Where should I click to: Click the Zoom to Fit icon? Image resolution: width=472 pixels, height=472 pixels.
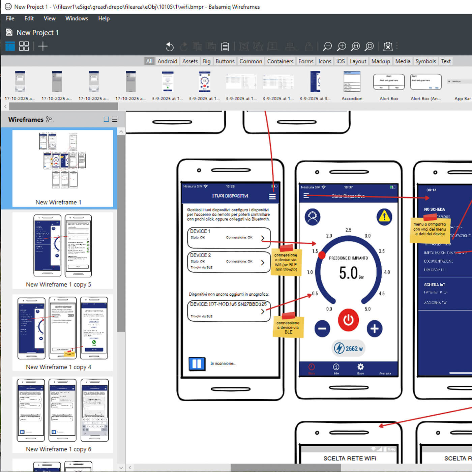(369, 47)
